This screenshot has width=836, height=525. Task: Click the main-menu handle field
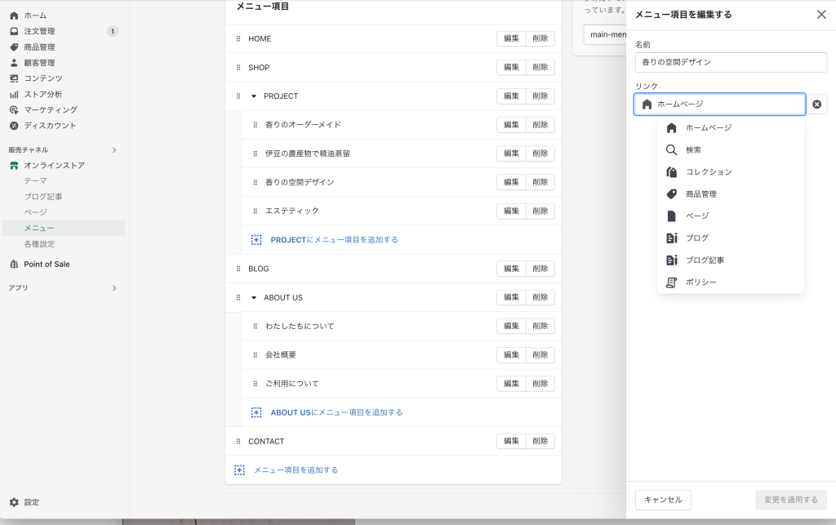(605, 34)
